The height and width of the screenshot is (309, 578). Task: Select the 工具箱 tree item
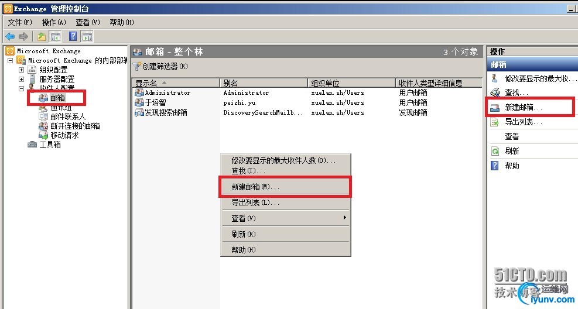tap(50, 145)
